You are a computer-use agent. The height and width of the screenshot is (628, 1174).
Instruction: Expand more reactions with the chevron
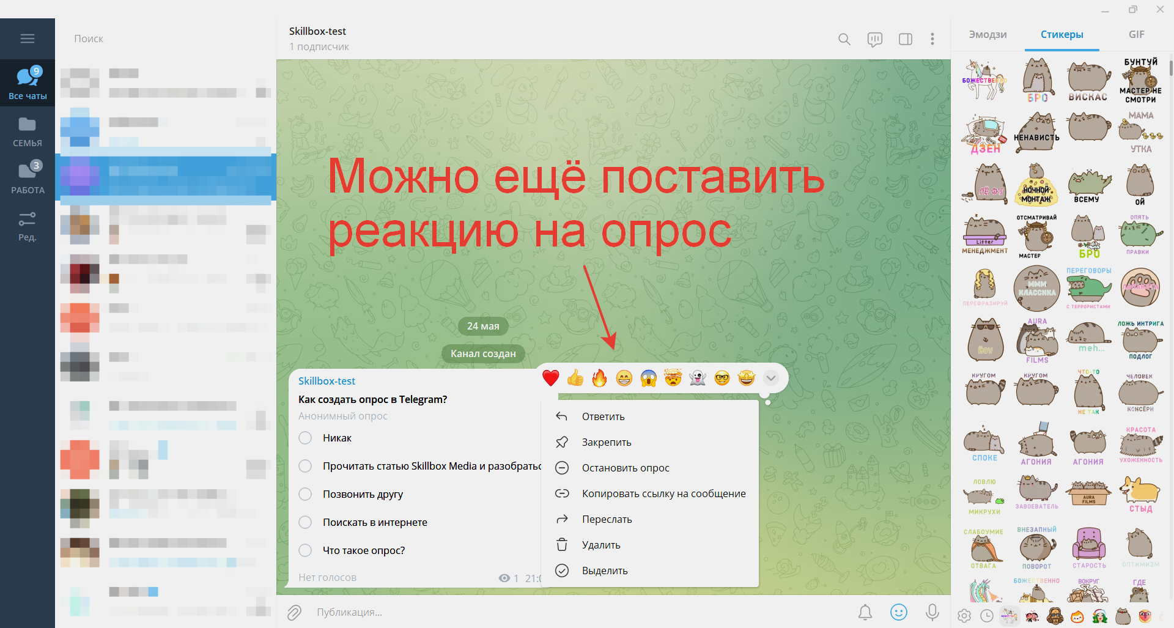click(x=771, y=378)
